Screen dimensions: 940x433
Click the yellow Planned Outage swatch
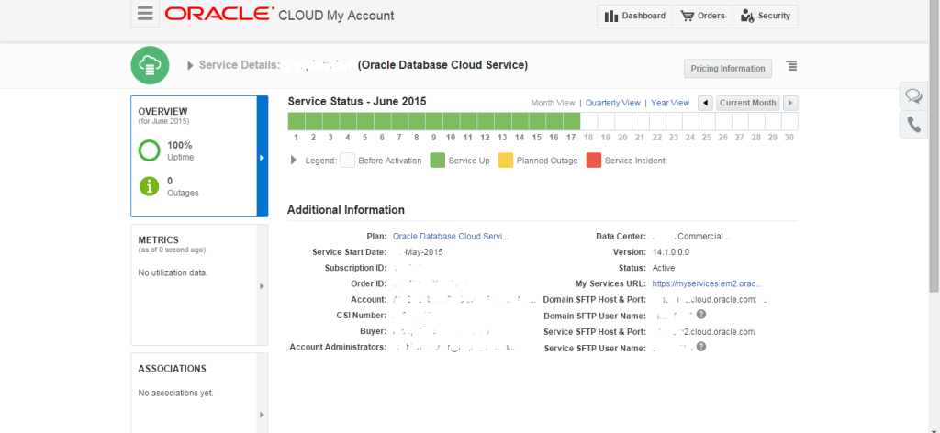coord(506,161)
